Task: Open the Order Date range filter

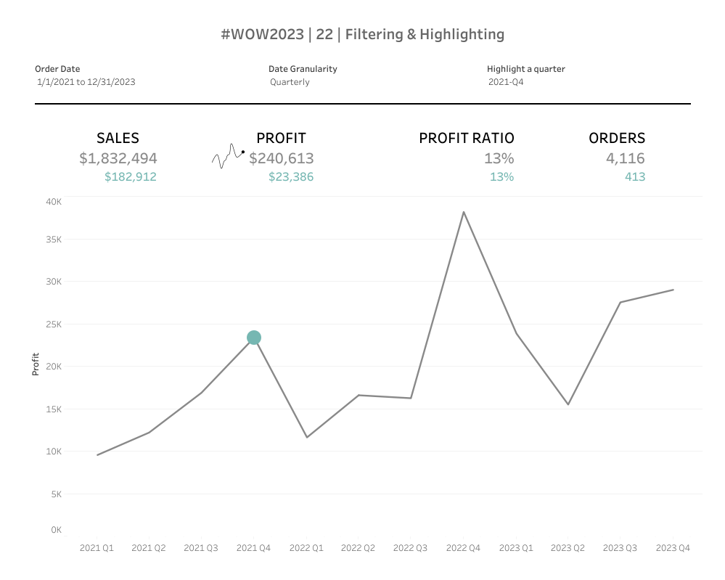Action: pos(86,82)
